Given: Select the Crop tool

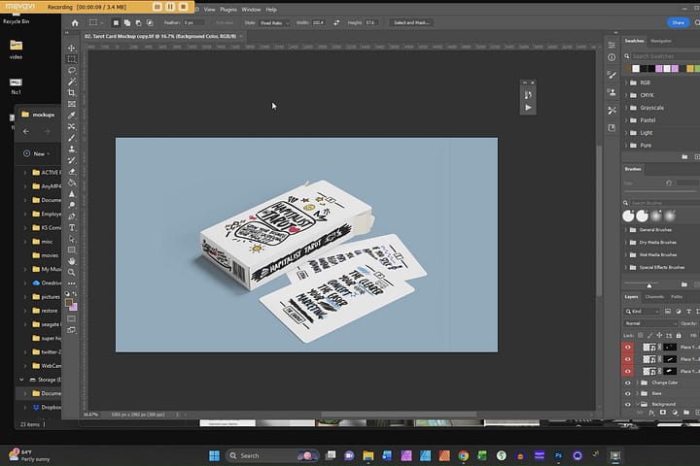Looking at the screenshot, I should tap(71, 93).
